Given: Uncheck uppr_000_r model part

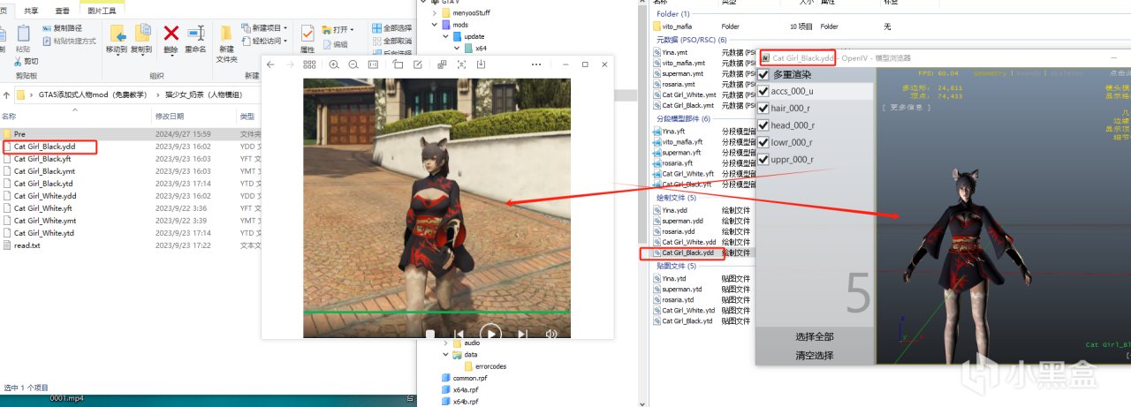Looking at the screenshot, I should tap(763, 159).
